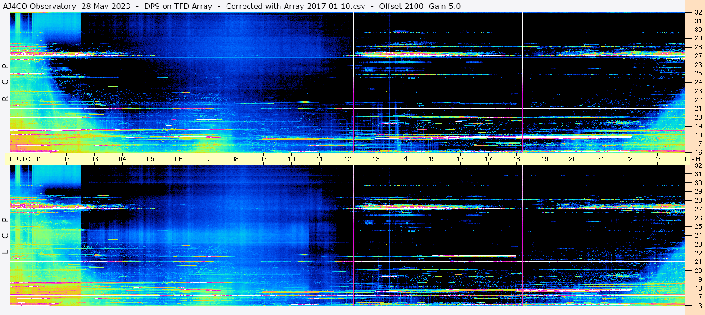Click the 'UTC' label on the time axis
The height and width of the screenshot is (315, 705).
click(x=23, y=159)
